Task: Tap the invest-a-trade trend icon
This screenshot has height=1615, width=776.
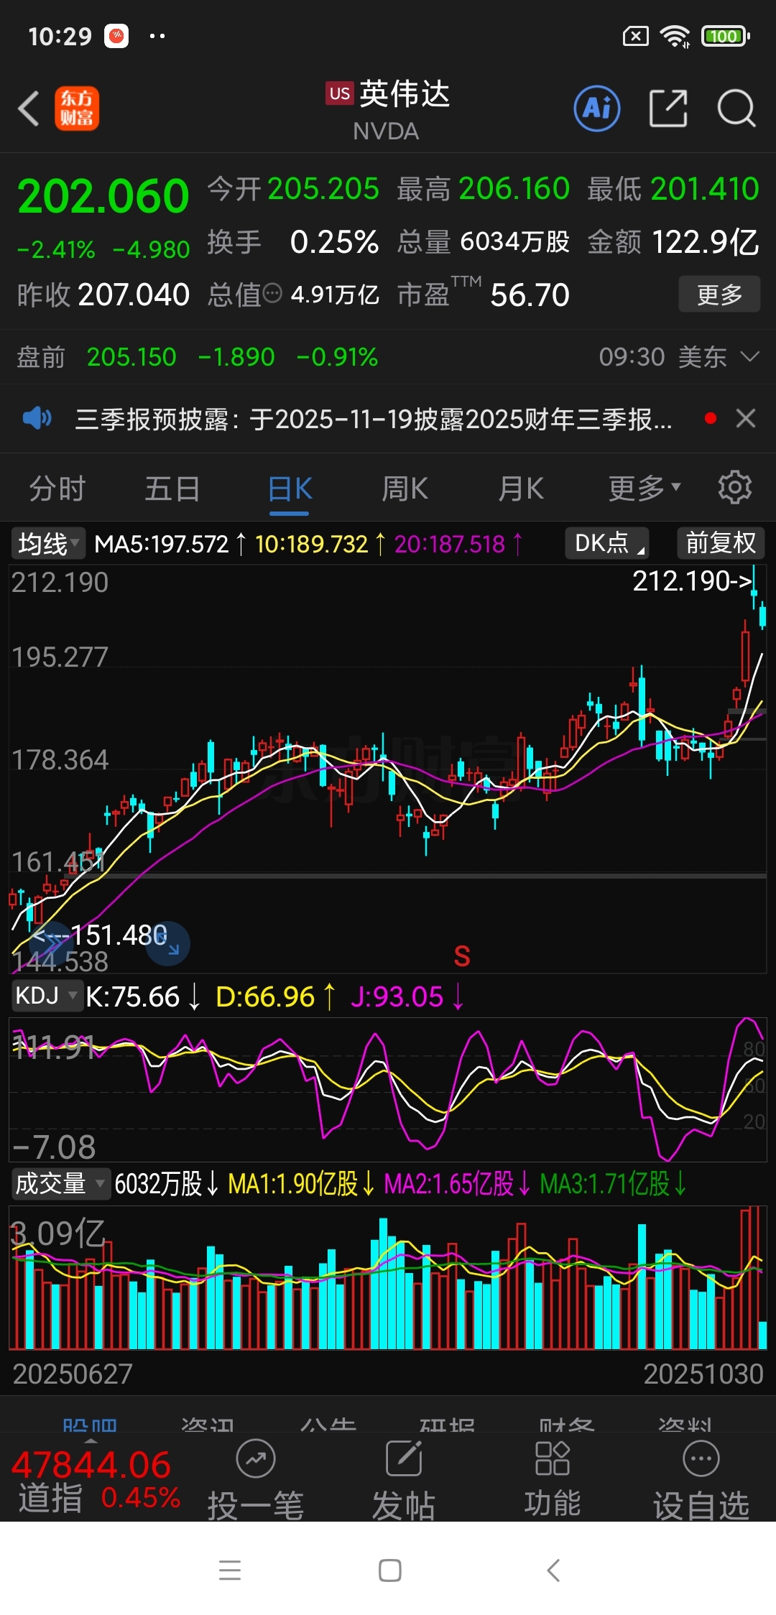Action: coord(256,1459)
